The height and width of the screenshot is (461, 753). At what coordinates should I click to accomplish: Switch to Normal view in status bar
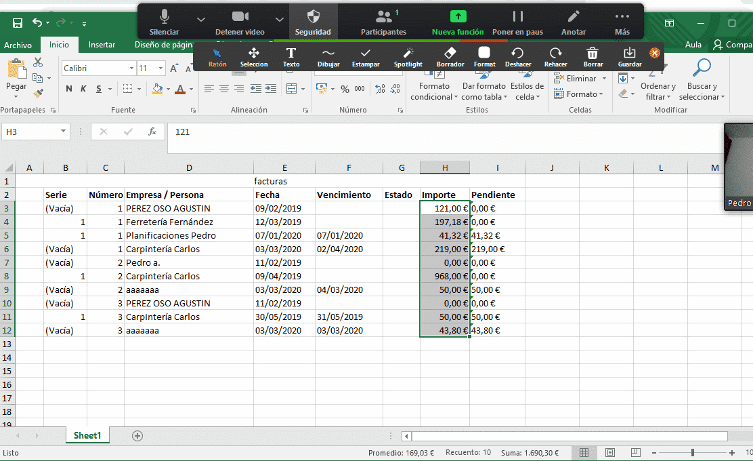tap(584, 452)
